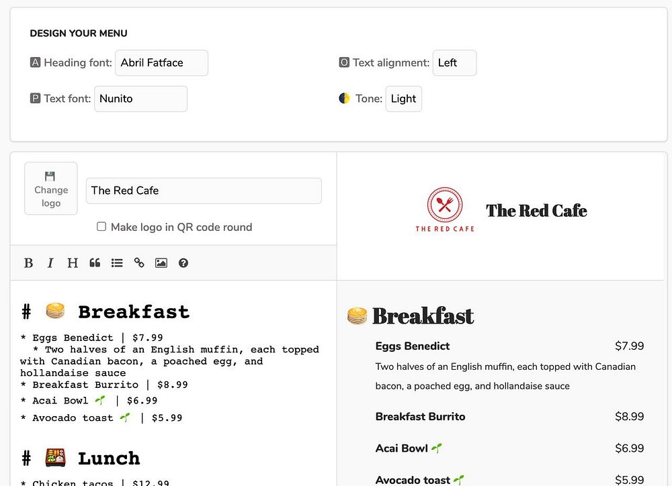Viewport: 672px width, 486px height.
Task: Insert a blockquote with the quote icon
Action: click(95, 263)
